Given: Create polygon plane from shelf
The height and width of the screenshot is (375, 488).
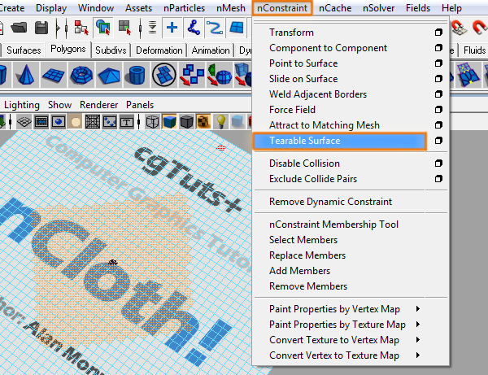Looking at the screenshot, I should pos(53,75).
